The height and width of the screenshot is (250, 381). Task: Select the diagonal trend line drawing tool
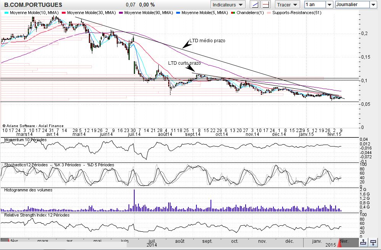coord(255,5)
